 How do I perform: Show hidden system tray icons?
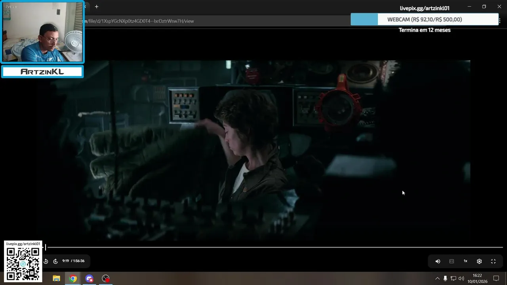437,278
